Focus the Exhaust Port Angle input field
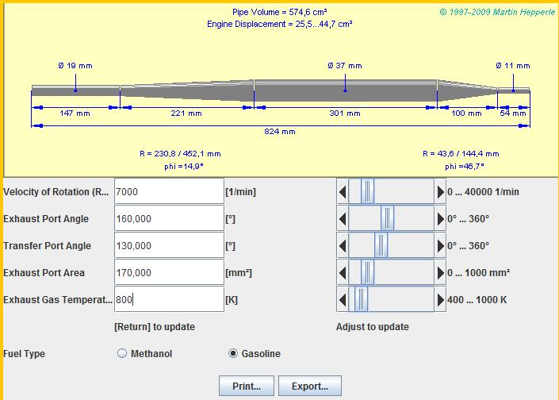The height and width of the screenshot is (400, 559). [x=169, y=219]
